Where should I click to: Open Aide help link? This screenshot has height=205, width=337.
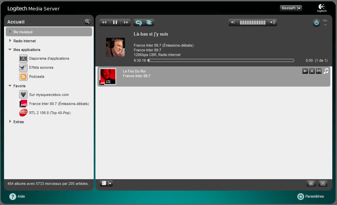click(21, 196)
